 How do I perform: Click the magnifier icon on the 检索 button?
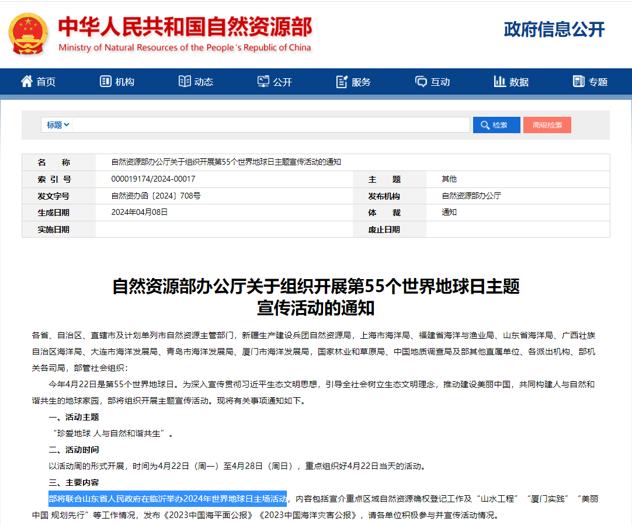(x=485, y=124)
